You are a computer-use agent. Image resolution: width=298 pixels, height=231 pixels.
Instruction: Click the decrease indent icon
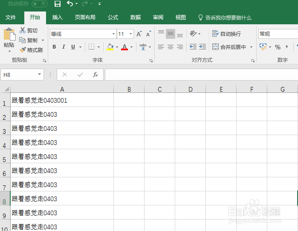point(193,47)
